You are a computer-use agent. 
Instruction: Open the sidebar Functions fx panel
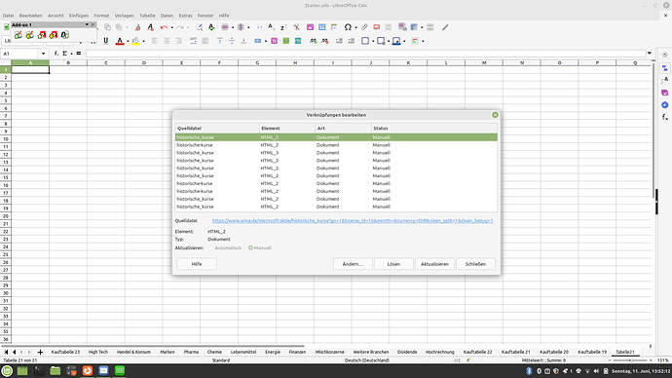[x=665, y=117]
